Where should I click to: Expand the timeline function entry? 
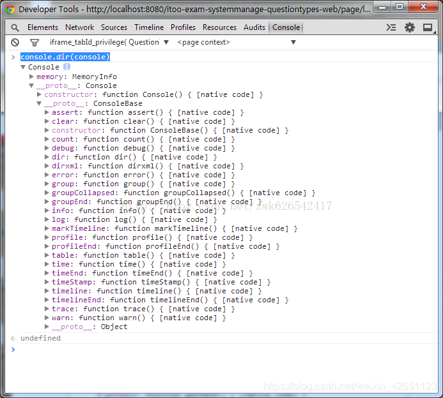(x=47, y=291)
